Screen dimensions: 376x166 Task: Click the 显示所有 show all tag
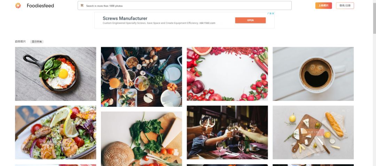tap(37, 42)
